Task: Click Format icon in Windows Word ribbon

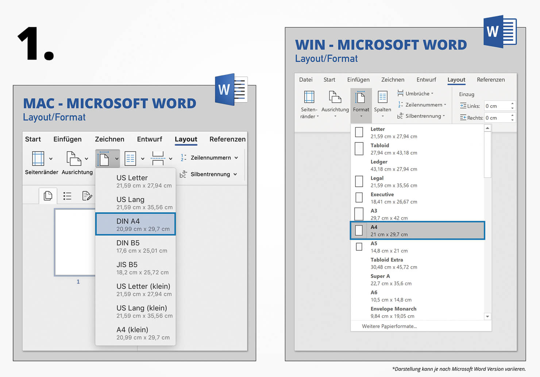Action: [360, 97]
